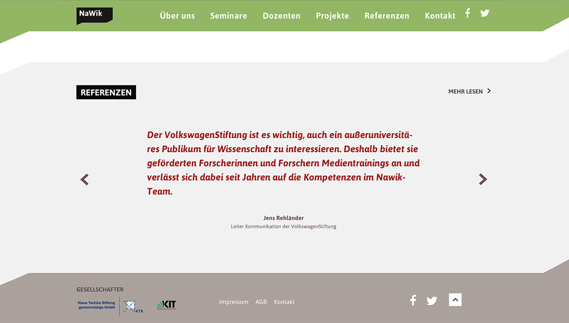Image resolution: width=569 pixels, height=323 pixels.
Task: Click the Klaus Tschira Stiftung logo
Action: point(96,305)
